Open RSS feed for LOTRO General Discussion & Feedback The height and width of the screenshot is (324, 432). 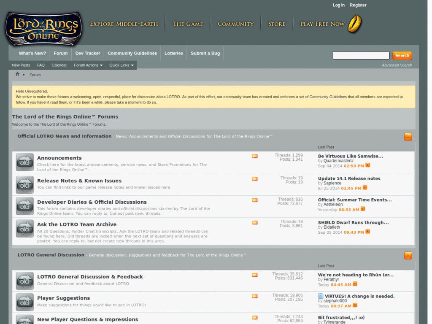254,275
